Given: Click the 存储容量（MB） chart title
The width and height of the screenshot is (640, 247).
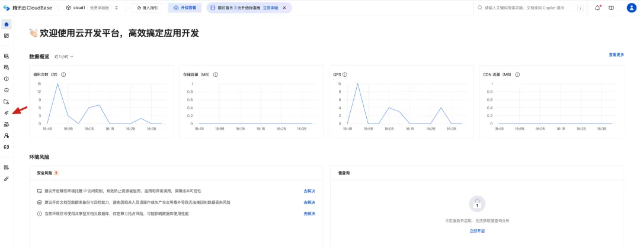Looking at the screenshot, I should (197, 75).
